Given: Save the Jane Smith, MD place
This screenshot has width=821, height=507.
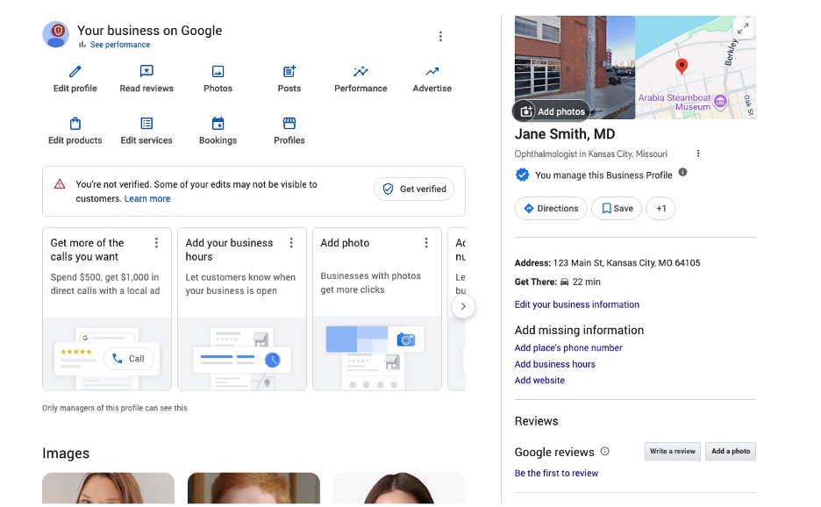Looking at the screenshot, I should 617,209.
